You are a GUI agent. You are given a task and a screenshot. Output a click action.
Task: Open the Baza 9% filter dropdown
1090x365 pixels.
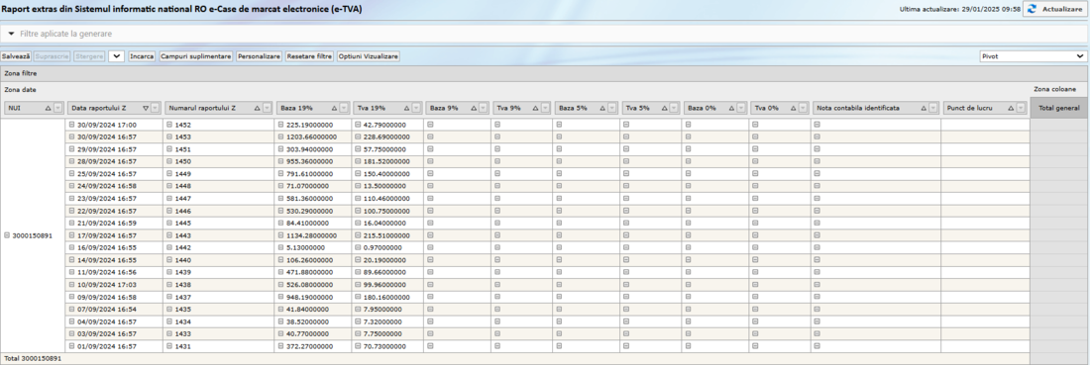pyautogui.click(x=484, y=108)
